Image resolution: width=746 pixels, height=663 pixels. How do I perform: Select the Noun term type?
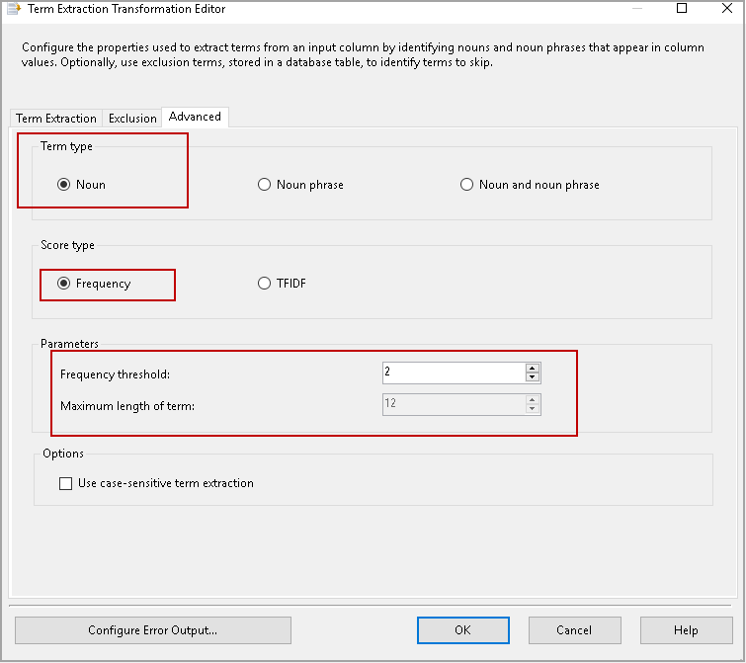(64, 185)
